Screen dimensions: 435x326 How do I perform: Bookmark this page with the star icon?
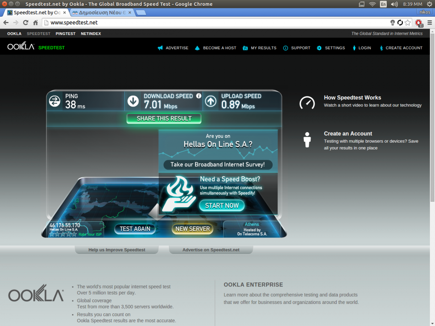pos(408,22)
